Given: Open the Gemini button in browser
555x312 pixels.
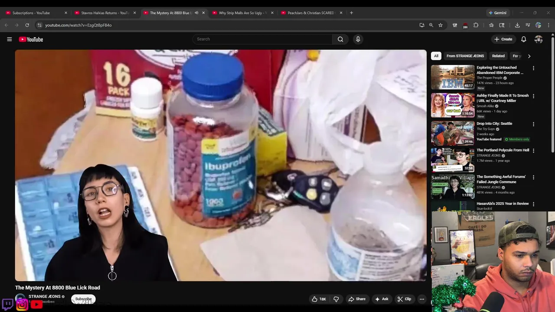Looking at the screenshot, I should [497, 13].
